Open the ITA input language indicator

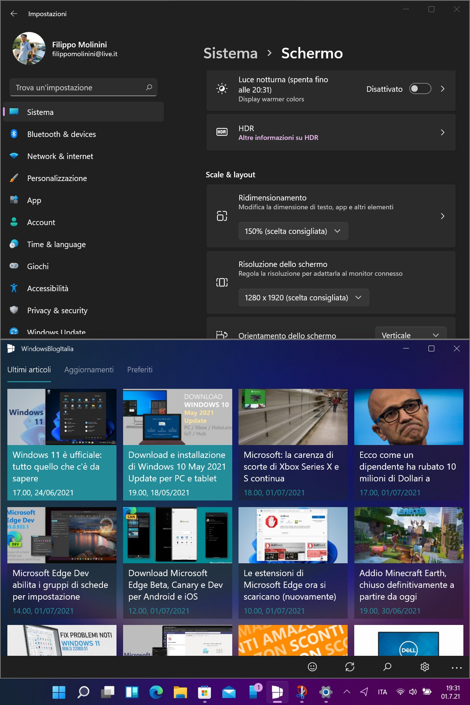point(382,692)
